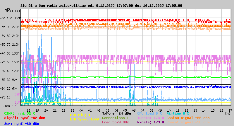
Task: Click the '-75' dBm axis label
Action: pyautogui.click(x=3, y=62)
